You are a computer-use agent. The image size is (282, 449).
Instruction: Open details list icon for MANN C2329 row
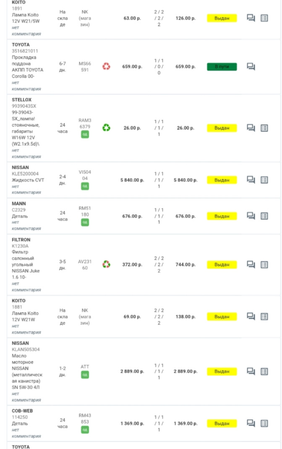[264, 216]
